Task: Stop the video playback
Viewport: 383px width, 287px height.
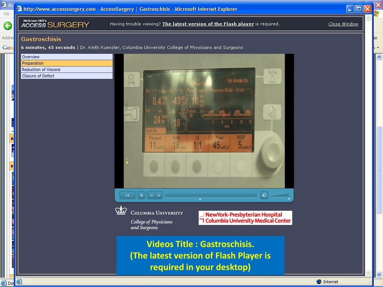Action: pos(141,195)
